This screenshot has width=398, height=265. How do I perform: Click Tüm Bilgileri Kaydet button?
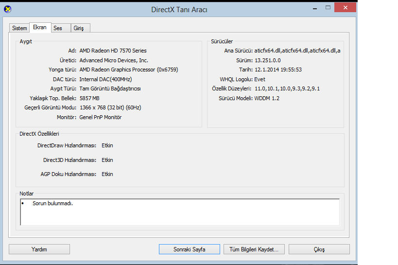(x=254, y=249)
